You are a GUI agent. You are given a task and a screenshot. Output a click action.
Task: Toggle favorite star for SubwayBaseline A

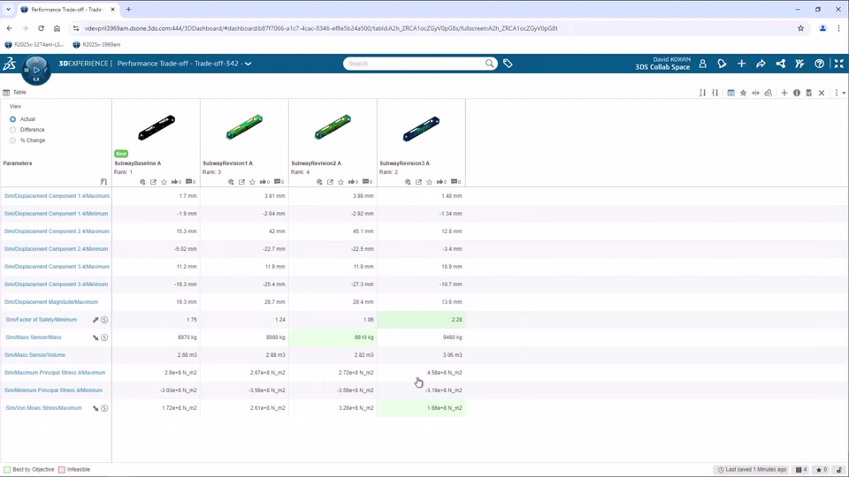click(x=164, y=182)
